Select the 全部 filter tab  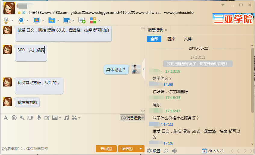pos(154,39)
